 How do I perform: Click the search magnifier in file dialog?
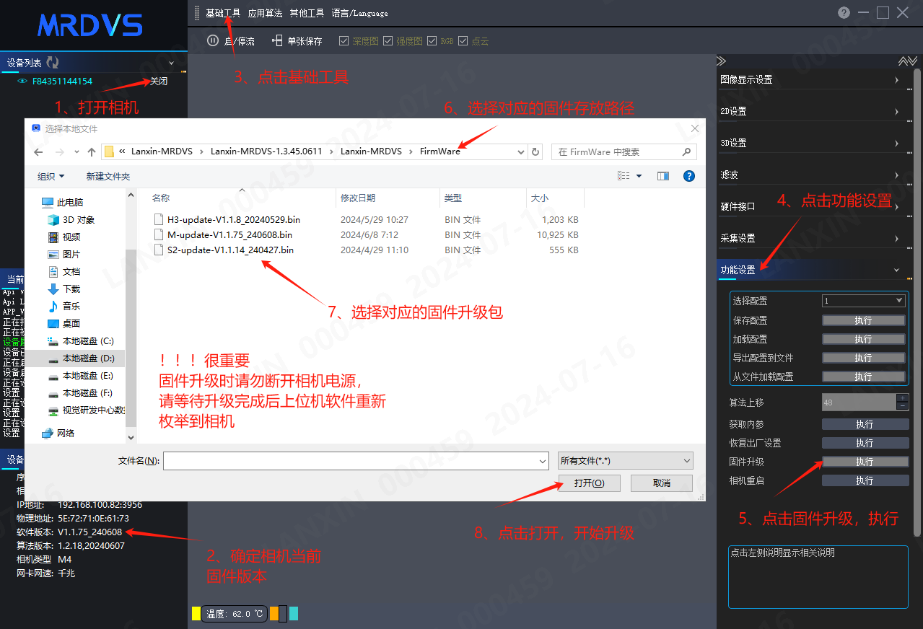(688, 152)
